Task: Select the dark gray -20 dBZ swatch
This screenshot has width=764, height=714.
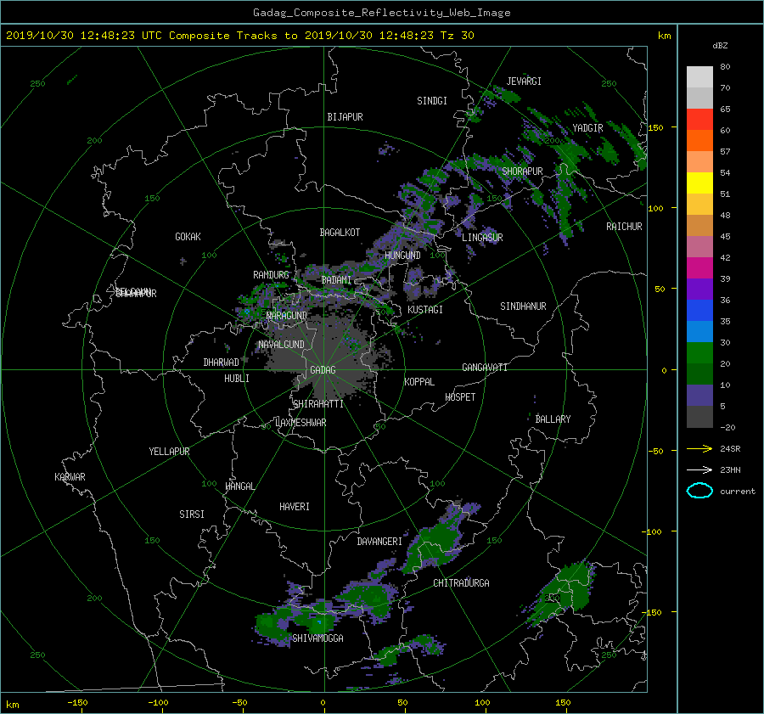Action: click(699, 417)
